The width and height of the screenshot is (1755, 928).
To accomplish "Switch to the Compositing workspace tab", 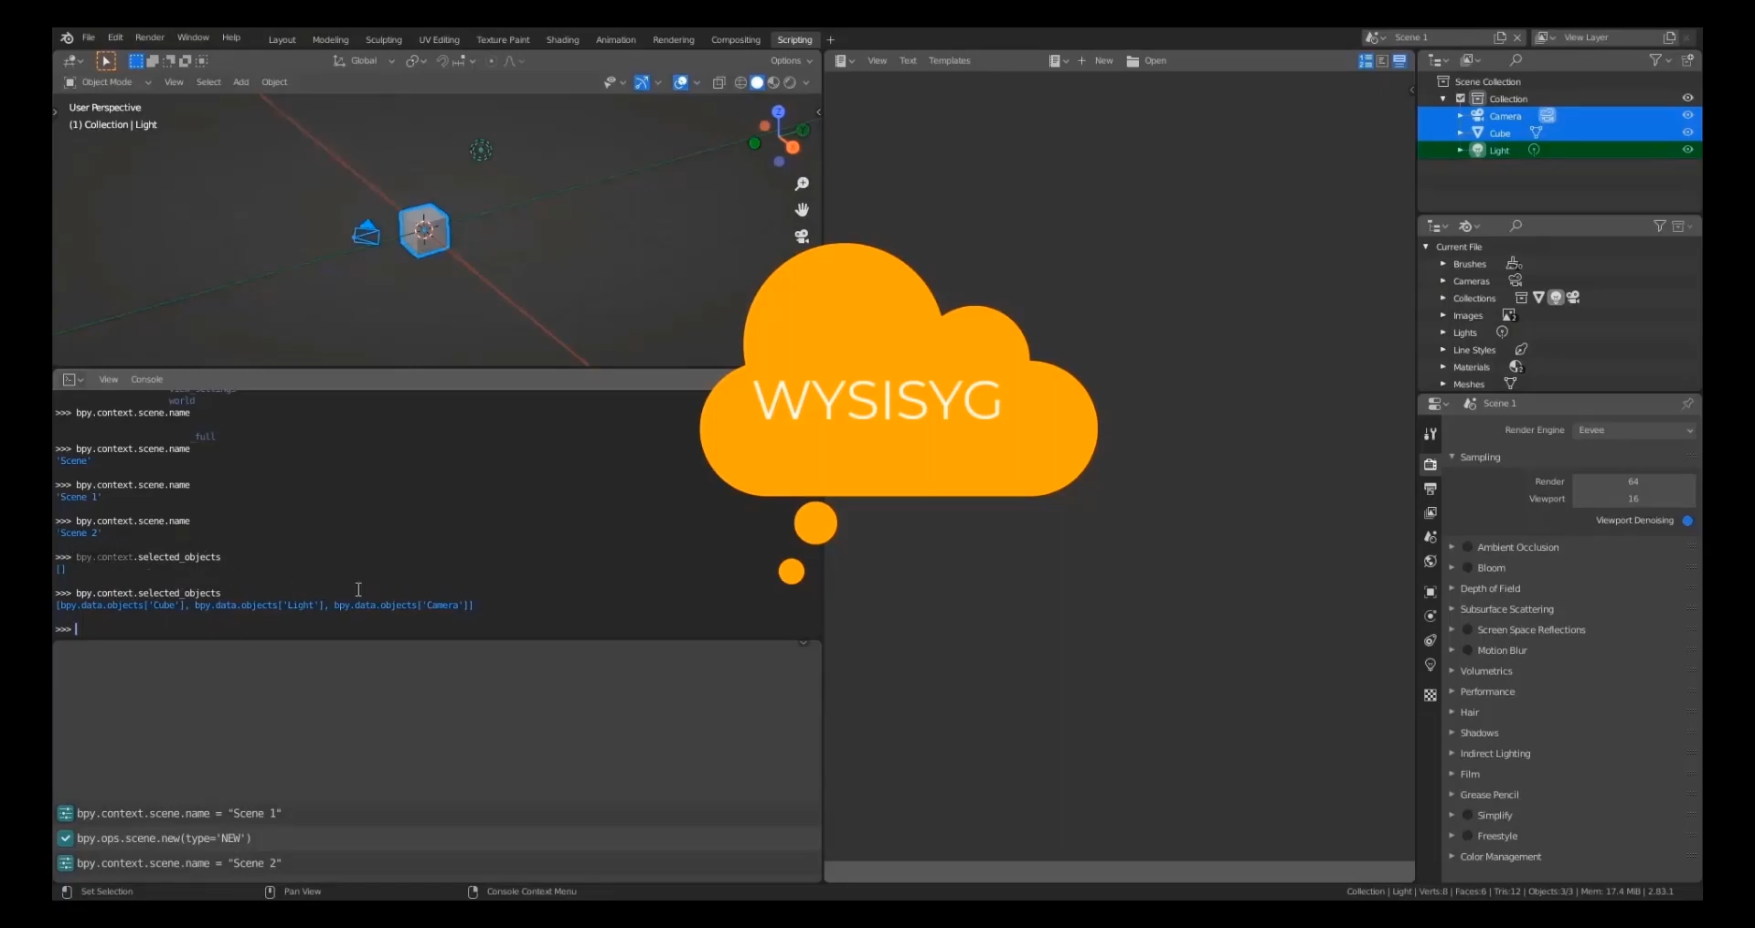I will pos(736,40).
